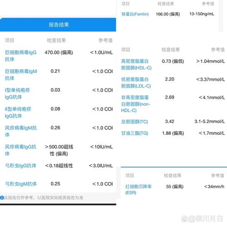Click the reference <1.7mmol/L

pos(212,133)
